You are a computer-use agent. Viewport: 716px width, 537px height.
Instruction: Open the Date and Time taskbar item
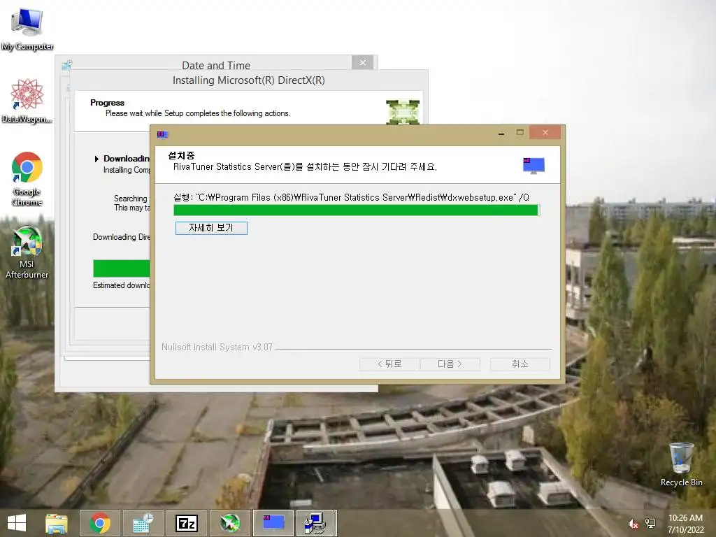143,523
